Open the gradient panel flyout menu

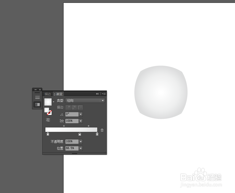pyautogui.click(x=104, y=94)
